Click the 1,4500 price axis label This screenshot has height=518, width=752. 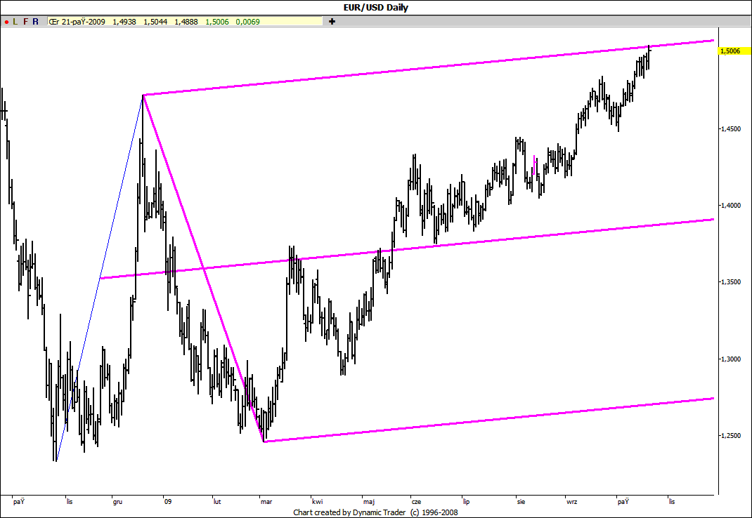[x=731, y=129]
